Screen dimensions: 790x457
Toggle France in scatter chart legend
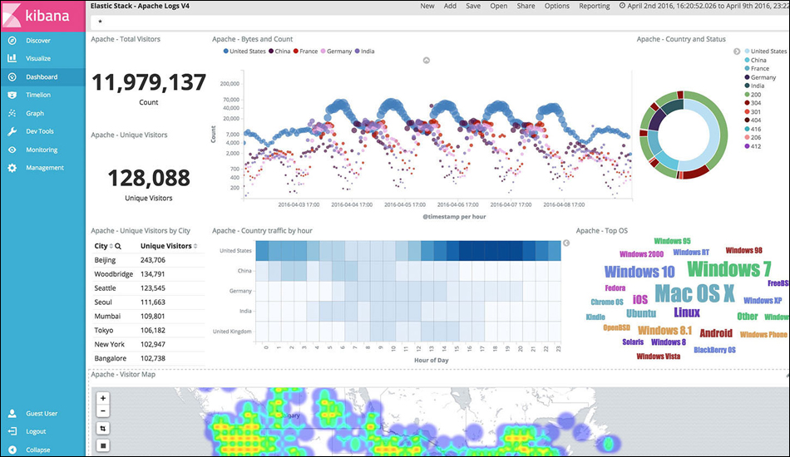(x=305, y=52)
